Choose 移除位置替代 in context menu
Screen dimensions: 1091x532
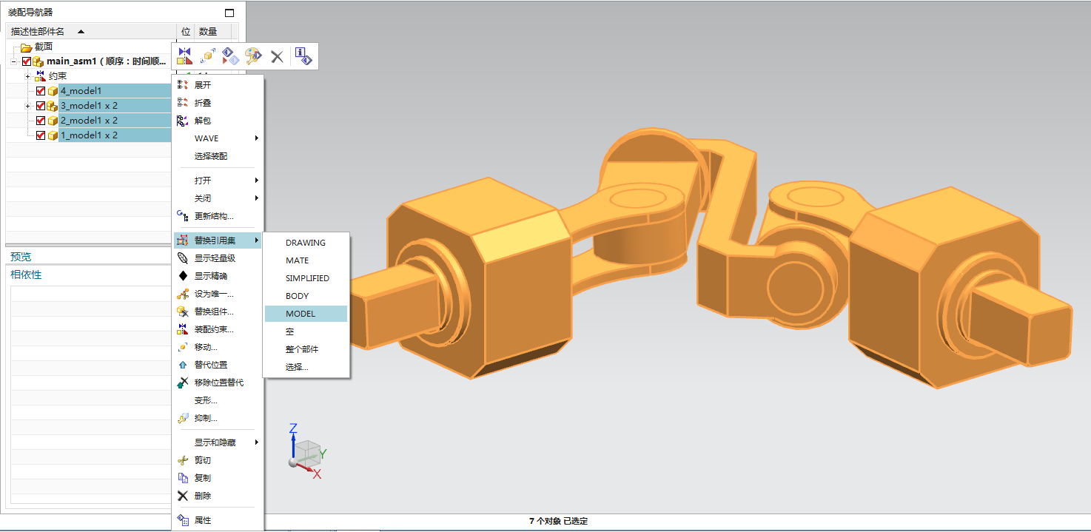click(x=218, y=383)
